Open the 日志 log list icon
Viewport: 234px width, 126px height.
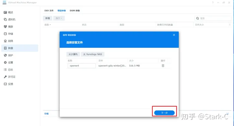pyautogui.click(x=5, y=70)
